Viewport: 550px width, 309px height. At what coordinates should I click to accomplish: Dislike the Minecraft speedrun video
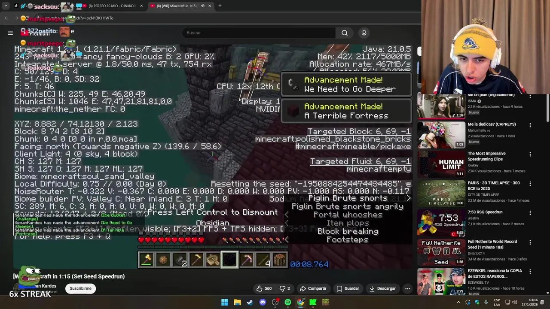(x=285, y=288)
